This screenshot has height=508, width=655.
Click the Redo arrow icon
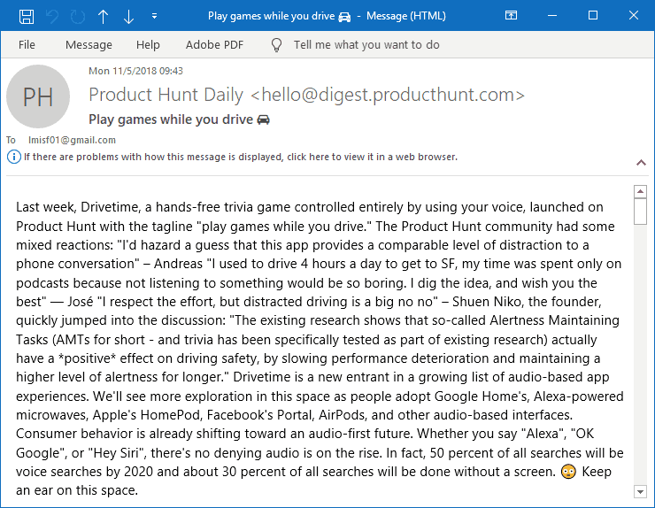pos(78,16)
